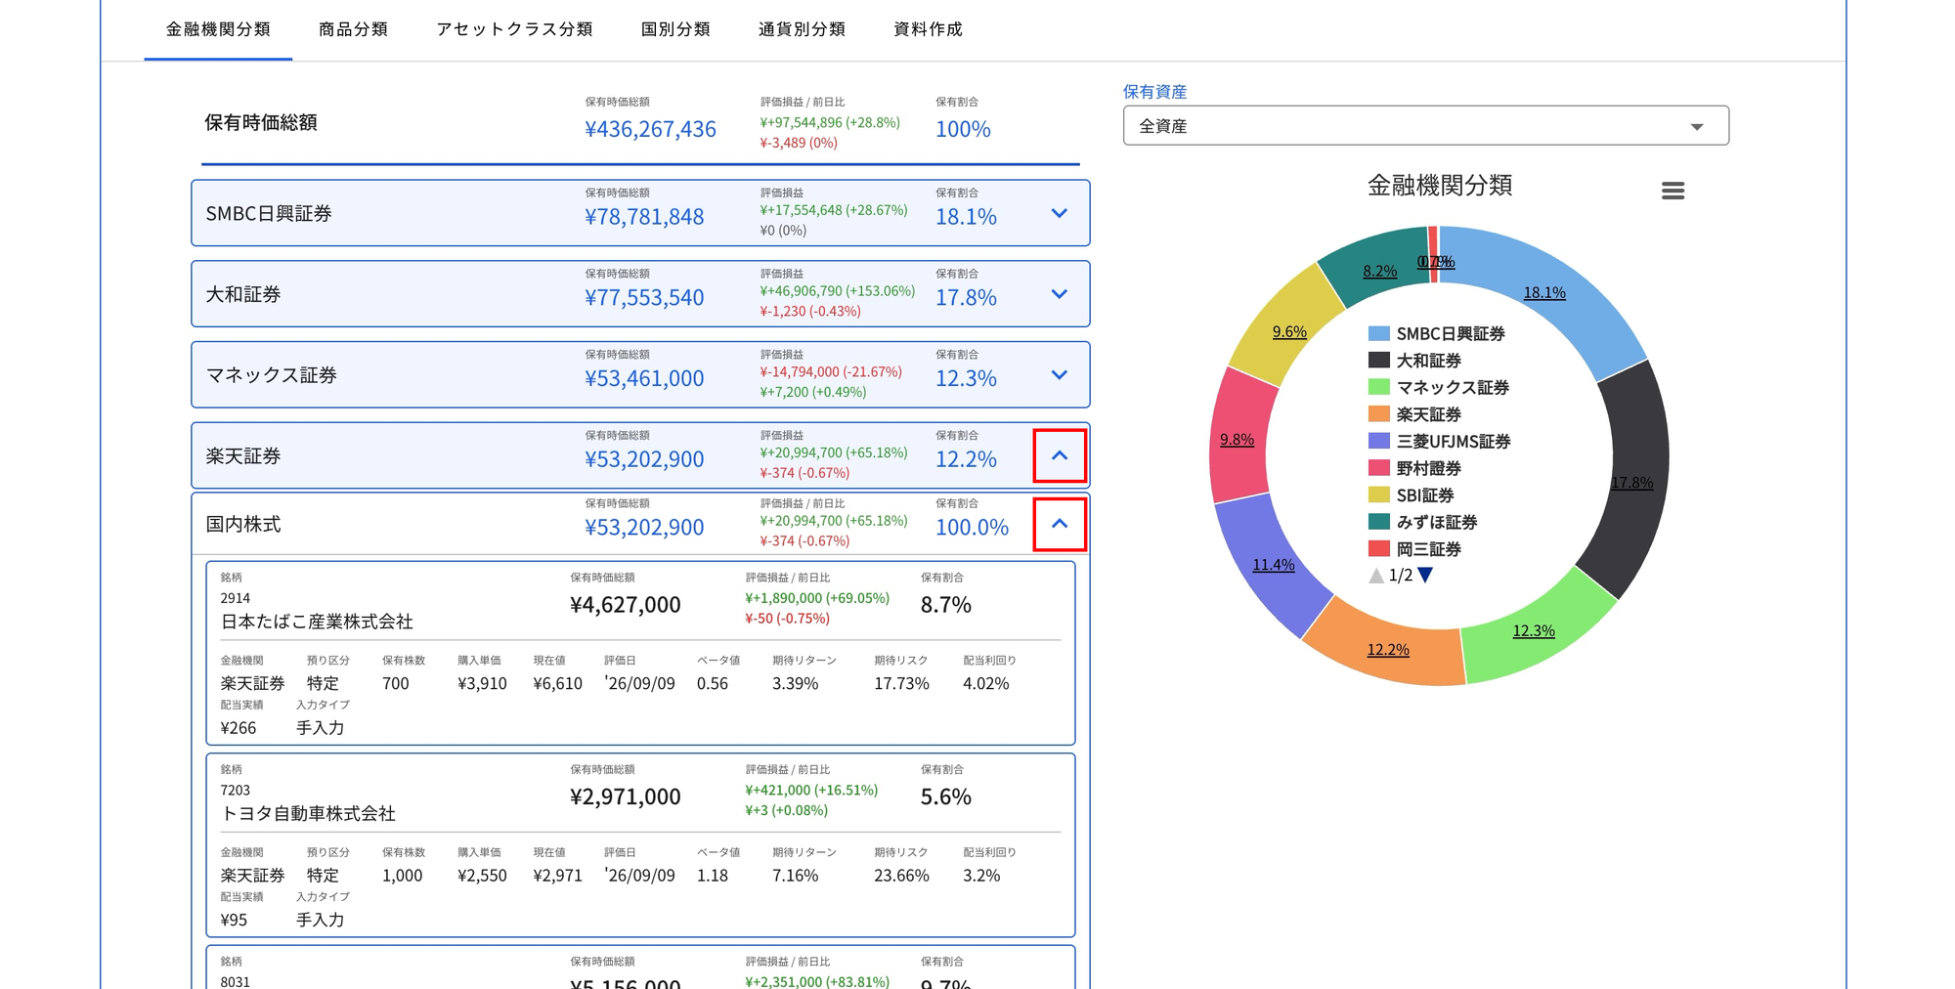This screenshot has width=1955, height=989.
Task: Click Japan Tobacco expected risk 17.73%
Action: point(901,684)
